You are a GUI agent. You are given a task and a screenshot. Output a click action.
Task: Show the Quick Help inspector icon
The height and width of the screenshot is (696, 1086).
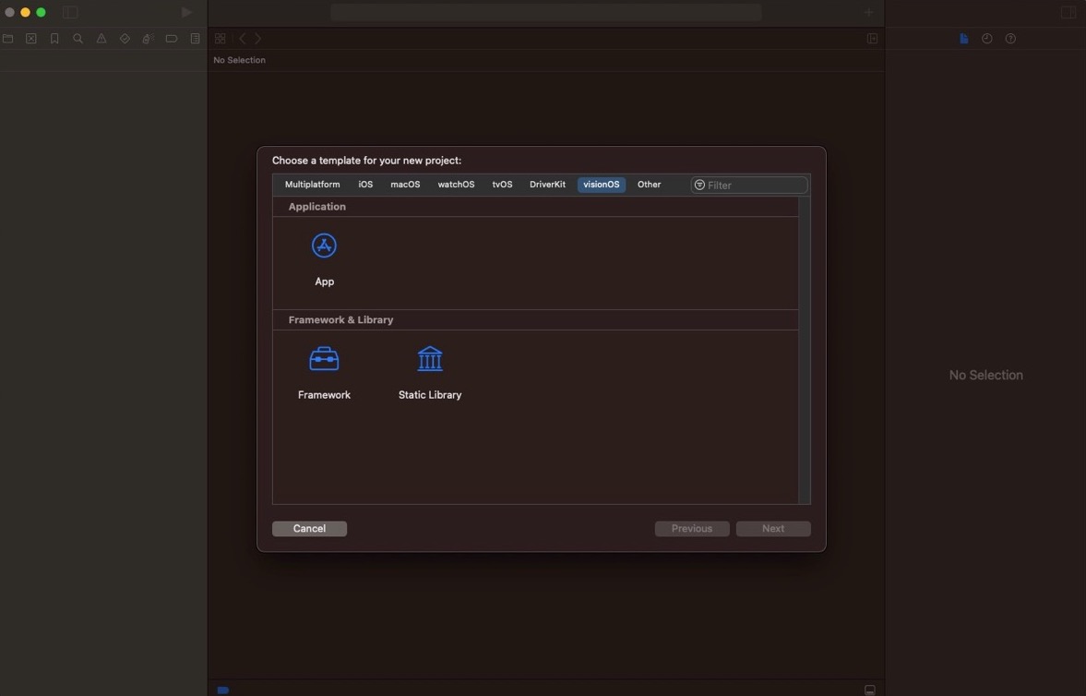pyautogui.click(x=1010, y=39)
